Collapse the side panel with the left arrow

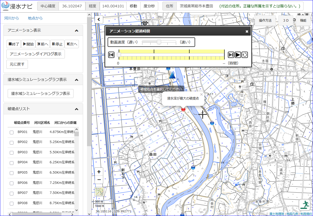pos(99,19)
